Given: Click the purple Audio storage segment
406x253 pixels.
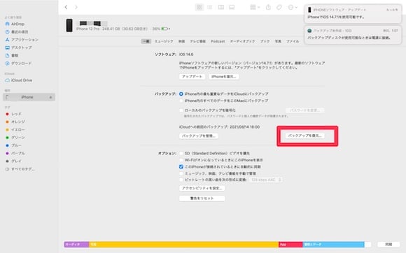Looking at the screenshot, I should click(x=76, y=245).
